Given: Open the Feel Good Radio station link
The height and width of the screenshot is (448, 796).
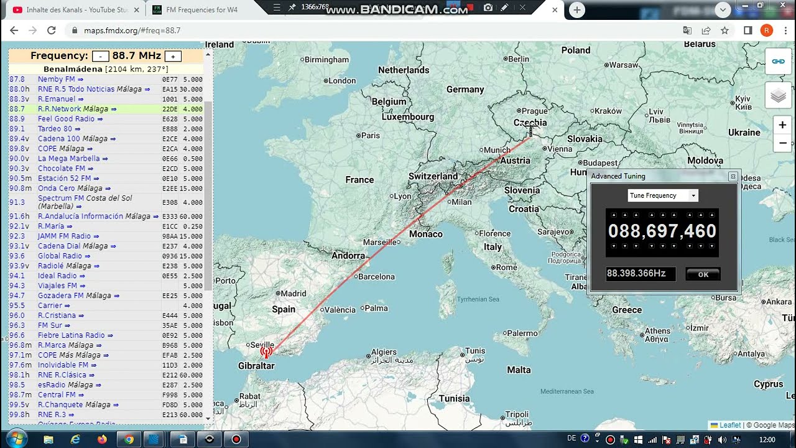Looking at the screenshot, I should (x=66, y=119).
